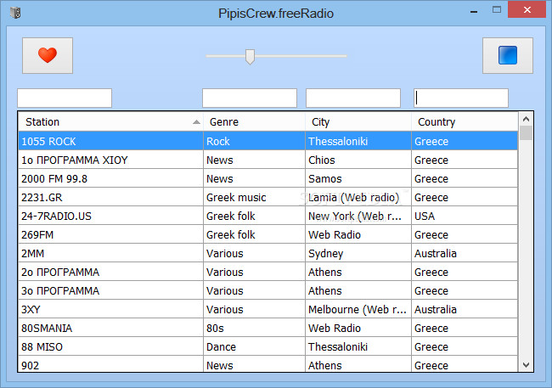Click the scrollbar up arrow
Image resolution: width=552 pixels, height=388 pixels.
[526, 119]
